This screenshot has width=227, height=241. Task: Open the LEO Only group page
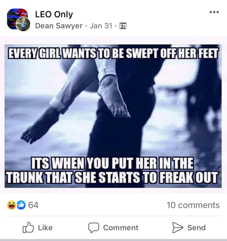[x=54, y=14]
